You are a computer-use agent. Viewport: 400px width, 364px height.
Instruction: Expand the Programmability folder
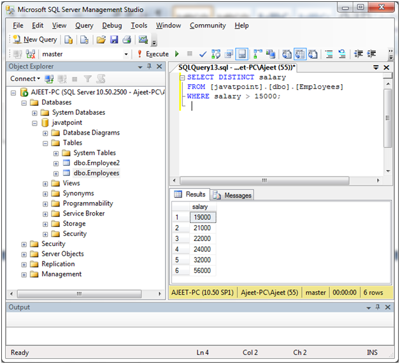[45, 204]
